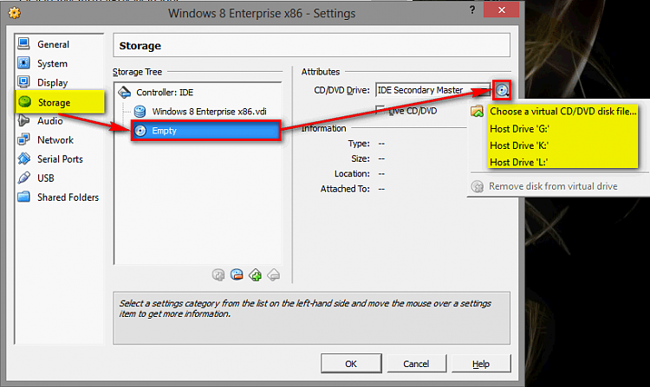Click the CD/DVD Drive: label
Image resolution: width=650 pixels, height=387 pixels.
point(341,90)
